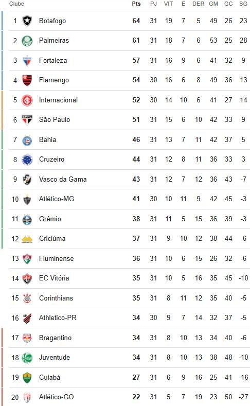
Task: Click Grêmio's points value 38
Action: (136, 219)
